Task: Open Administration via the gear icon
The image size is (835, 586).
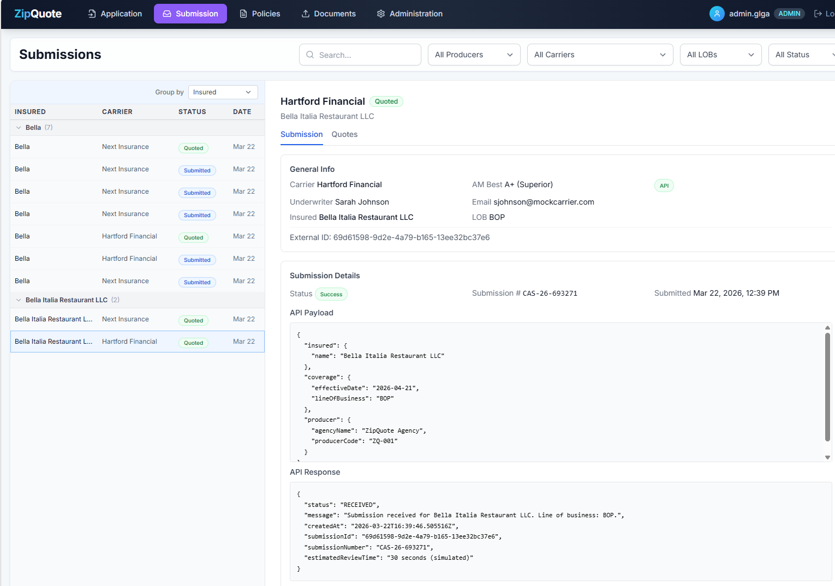Action: 380,13
